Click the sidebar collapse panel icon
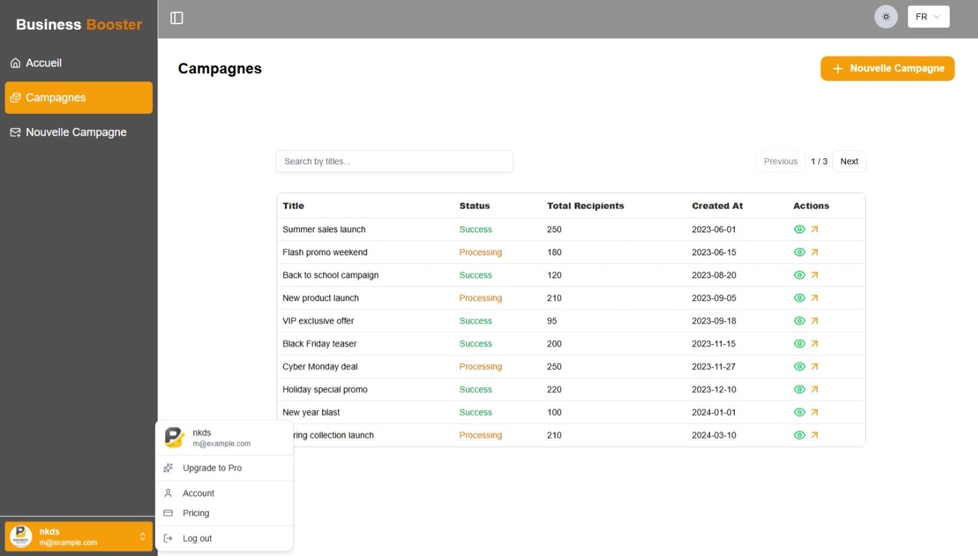 click(x=176, y=18)
